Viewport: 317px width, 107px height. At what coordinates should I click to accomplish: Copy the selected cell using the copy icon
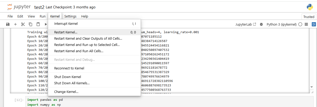[x=31, y=24]
